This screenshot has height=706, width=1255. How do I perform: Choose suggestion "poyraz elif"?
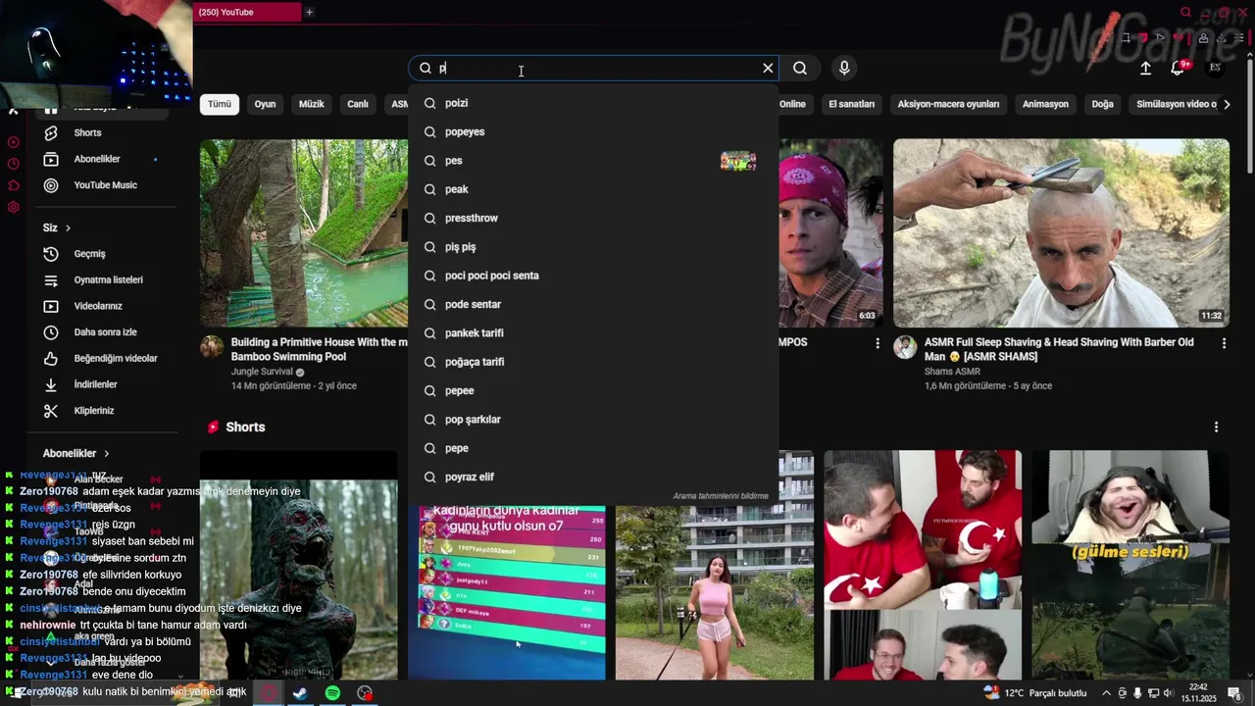(593, 477)
